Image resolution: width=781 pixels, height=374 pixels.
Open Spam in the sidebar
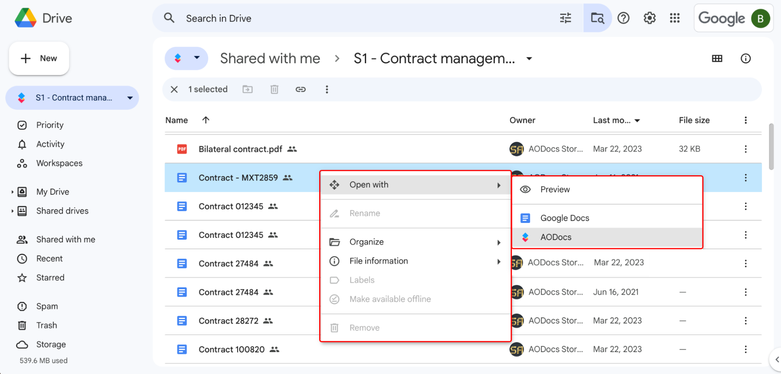click(47, 306)
